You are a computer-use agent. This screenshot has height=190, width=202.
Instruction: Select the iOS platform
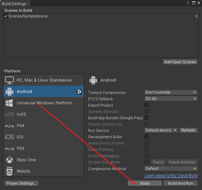(x=44, y=137)
